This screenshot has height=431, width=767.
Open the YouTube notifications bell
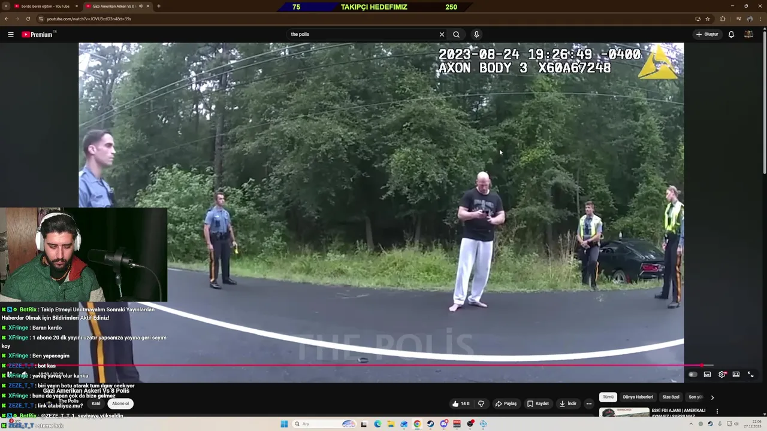tap(731, 34)
